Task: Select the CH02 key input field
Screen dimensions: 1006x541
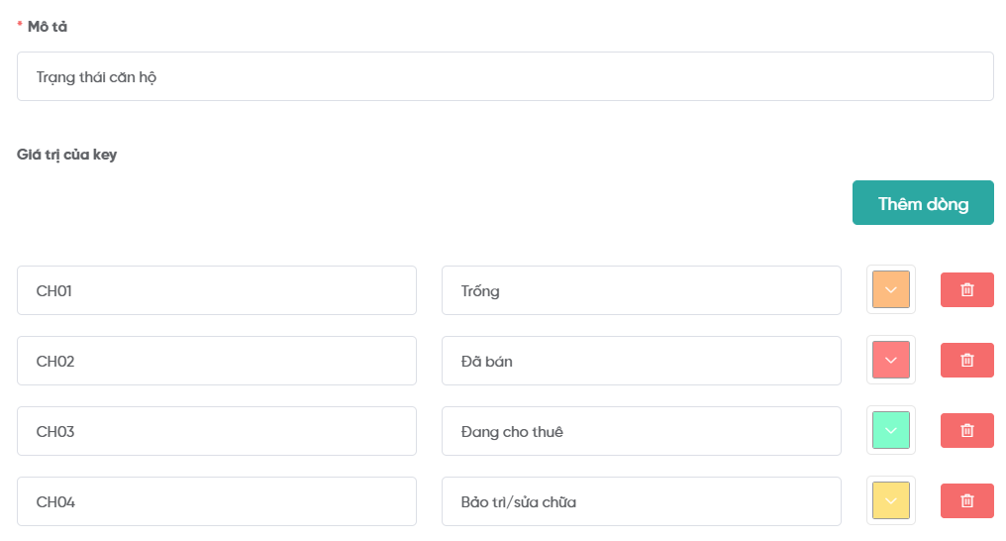Action: click(216, 361)
